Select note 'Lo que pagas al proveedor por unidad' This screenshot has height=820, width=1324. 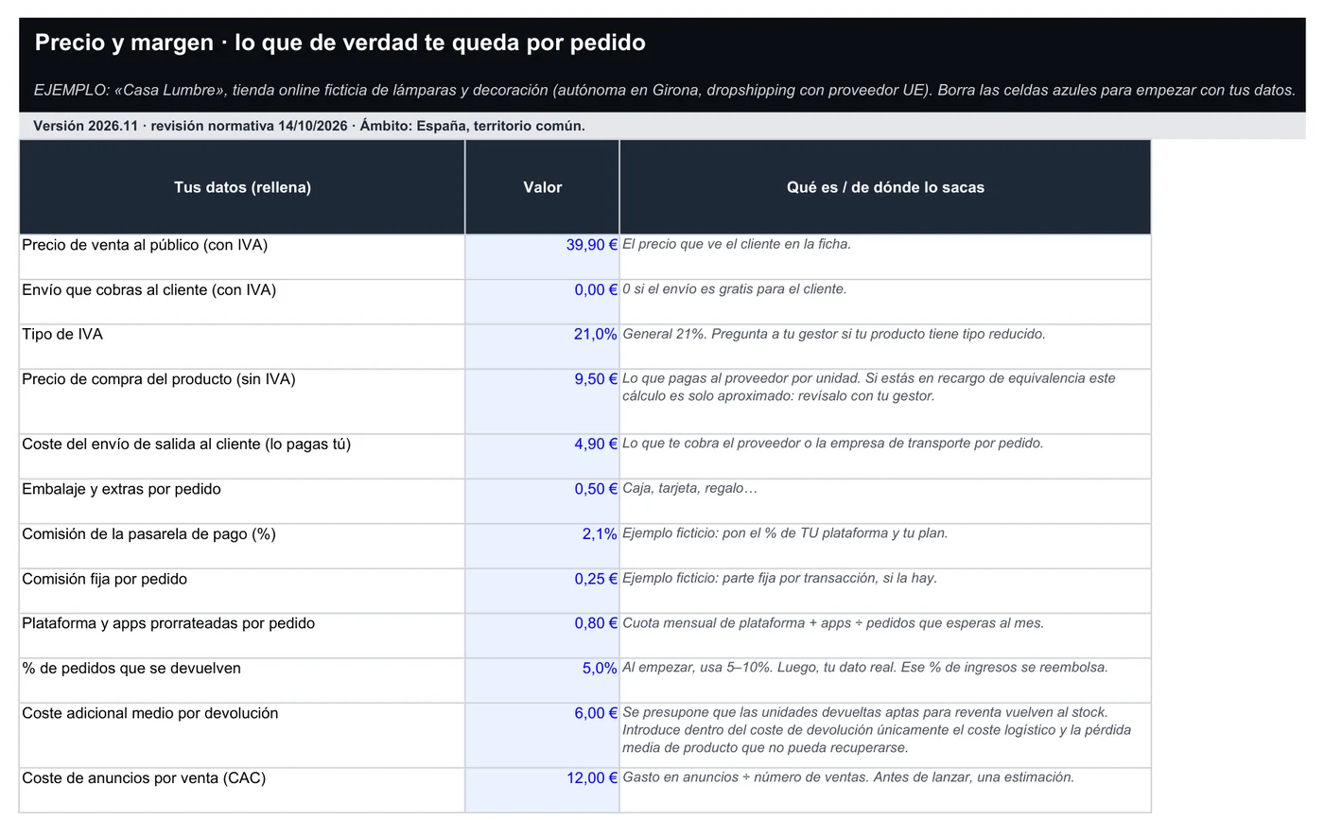tap(869, 387)
